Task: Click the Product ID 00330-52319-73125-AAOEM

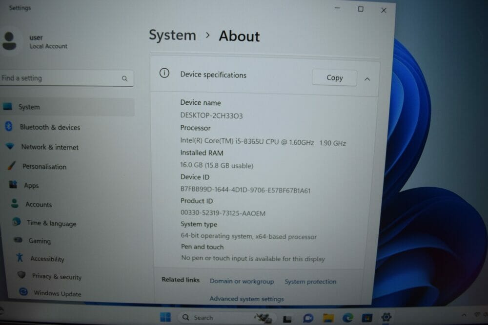Action: 223,213
